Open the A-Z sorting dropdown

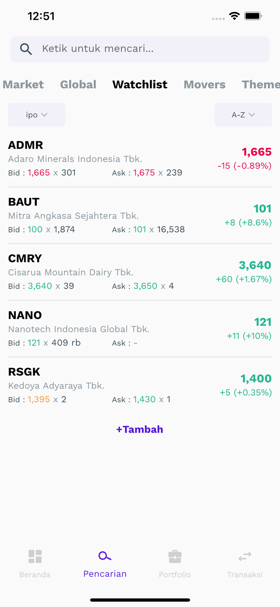click(x=243, y=115)
